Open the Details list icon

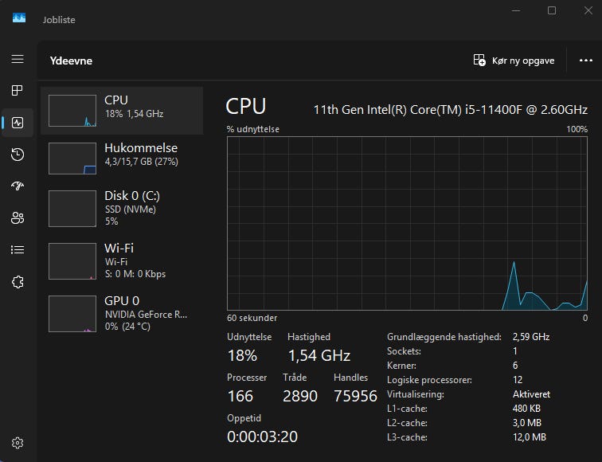[18, 250]
